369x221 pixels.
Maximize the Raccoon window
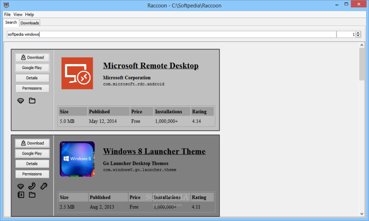pyautogui.click(x=346, y=4)
